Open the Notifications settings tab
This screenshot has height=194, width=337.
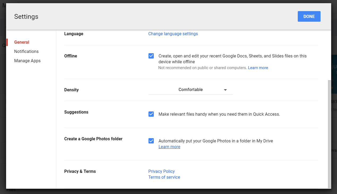[x=26, y=52]
